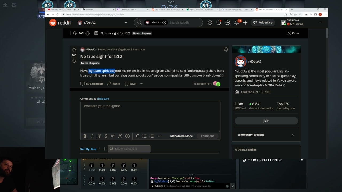Upvote the post in the sticky header bar

(75, 33)
